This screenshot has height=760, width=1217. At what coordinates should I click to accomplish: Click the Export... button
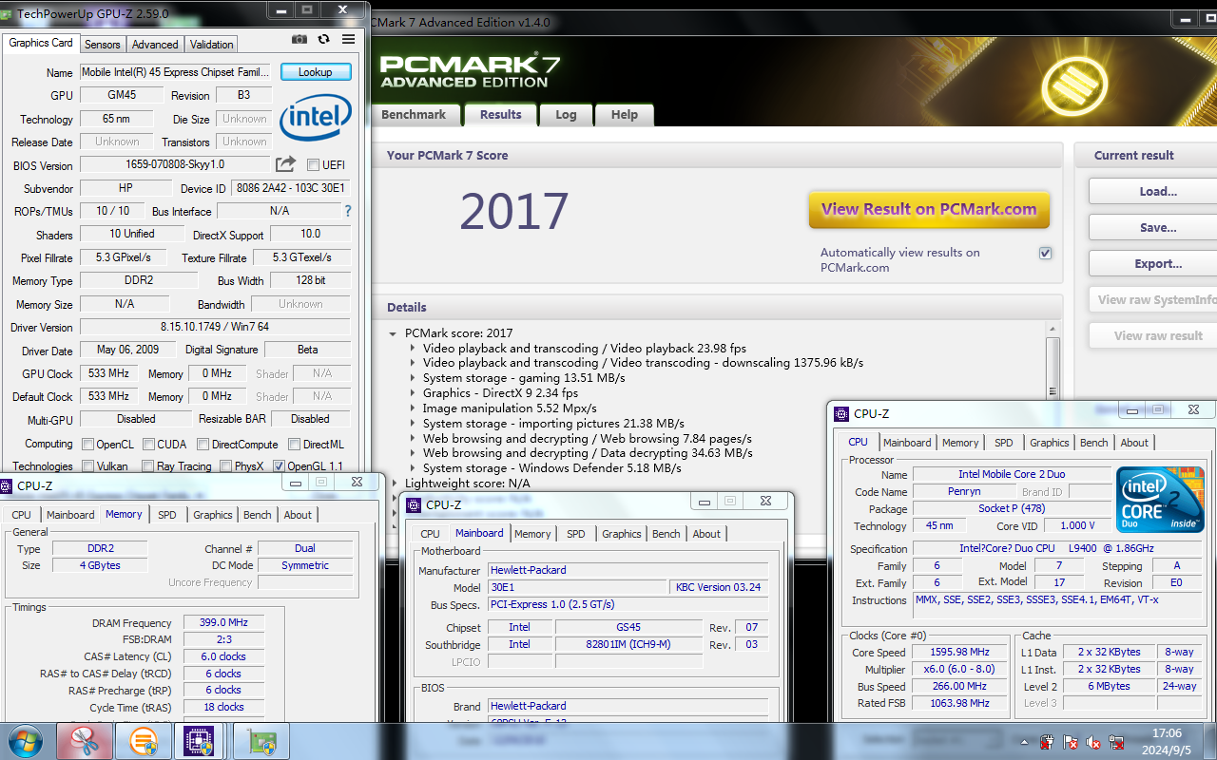tap(1158, 264)
